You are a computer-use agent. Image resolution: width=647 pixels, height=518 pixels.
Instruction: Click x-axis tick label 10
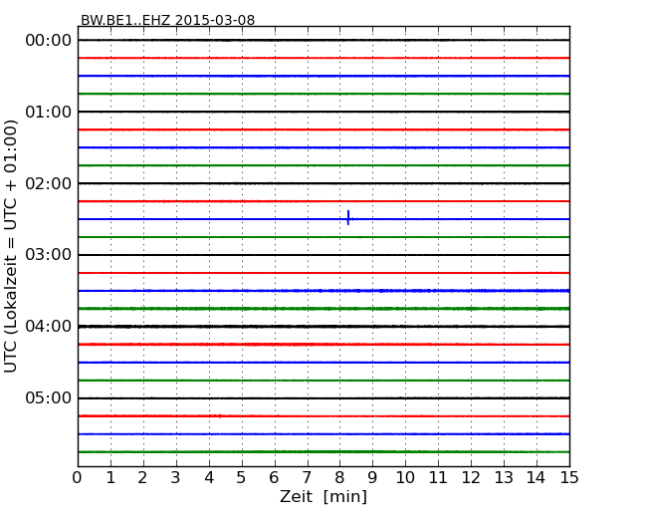tap(405, 478)
